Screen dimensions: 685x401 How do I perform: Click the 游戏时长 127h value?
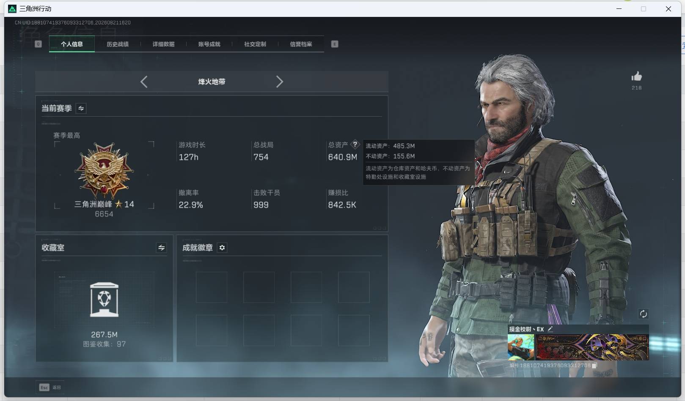[x=189, y=157]
